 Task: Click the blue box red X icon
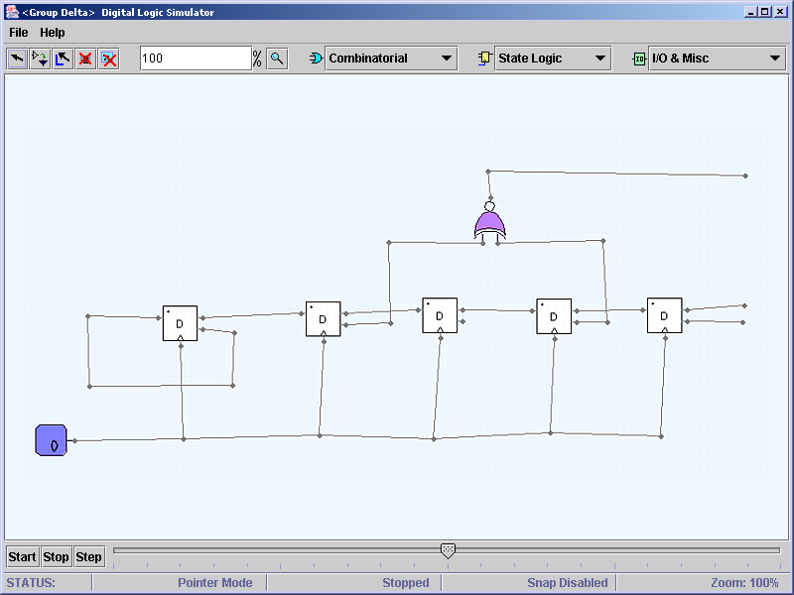point(109,59)
